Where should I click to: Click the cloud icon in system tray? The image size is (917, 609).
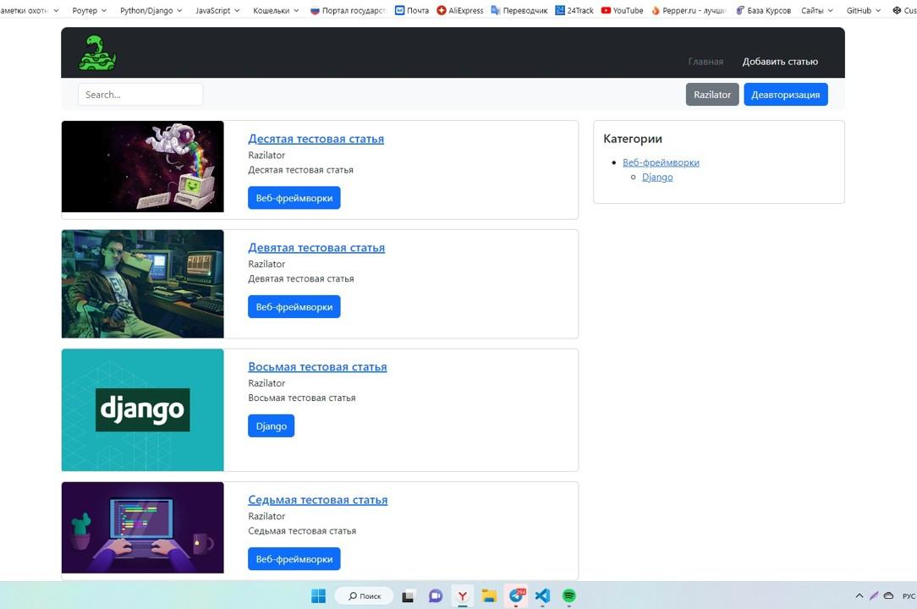(888, 595)
